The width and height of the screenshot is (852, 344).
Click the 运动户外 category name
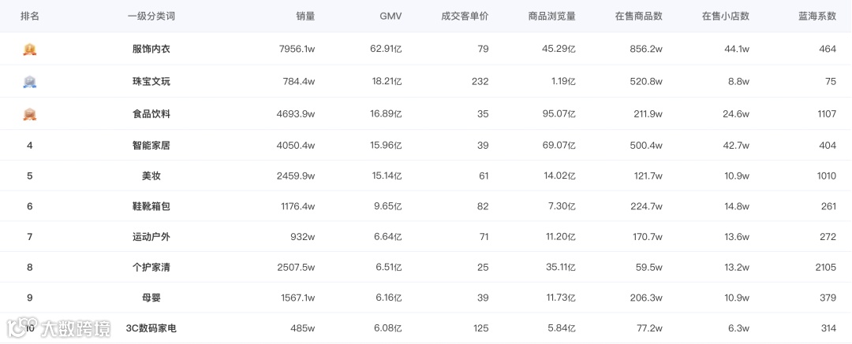coord(151,237)
